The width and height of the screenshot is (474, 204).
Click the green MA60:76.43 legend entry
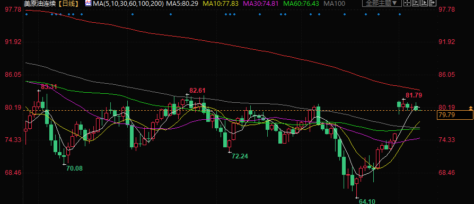tap(301, 4)
